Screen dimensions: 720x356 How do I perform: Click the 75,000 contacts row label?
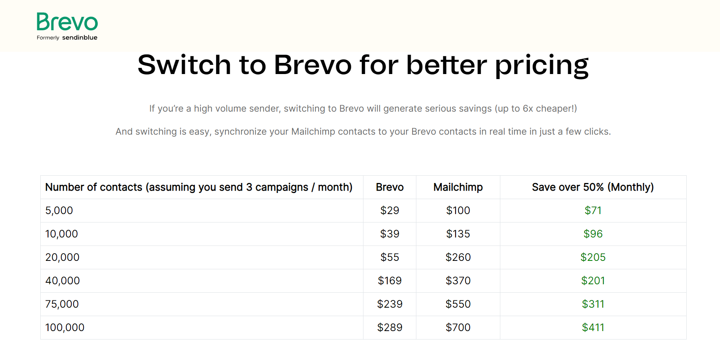click(x=62, y=304)
